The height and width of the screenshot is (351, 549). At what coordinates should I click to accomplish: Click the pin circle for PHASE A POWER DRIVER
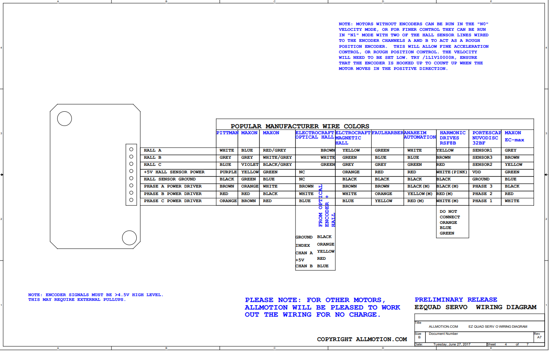(x=131, y=186)
